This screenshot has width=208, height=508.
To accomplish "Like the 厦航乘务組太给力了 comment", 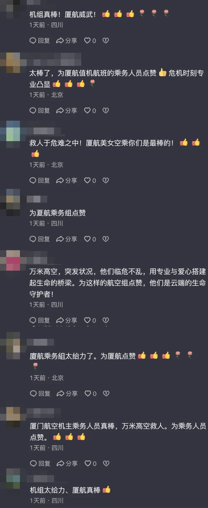I will click(90, 393).
